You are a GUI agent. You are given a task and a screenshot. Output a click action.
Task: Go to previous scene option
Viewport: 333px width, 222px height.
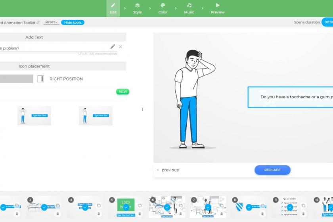(x=168, y=170)
